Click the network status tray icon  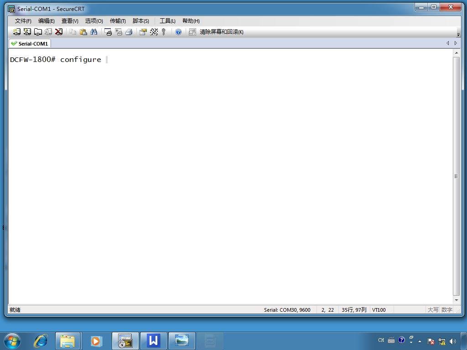click(442, 341)
